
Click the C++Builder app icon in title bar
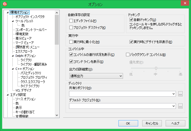point(5,4)
